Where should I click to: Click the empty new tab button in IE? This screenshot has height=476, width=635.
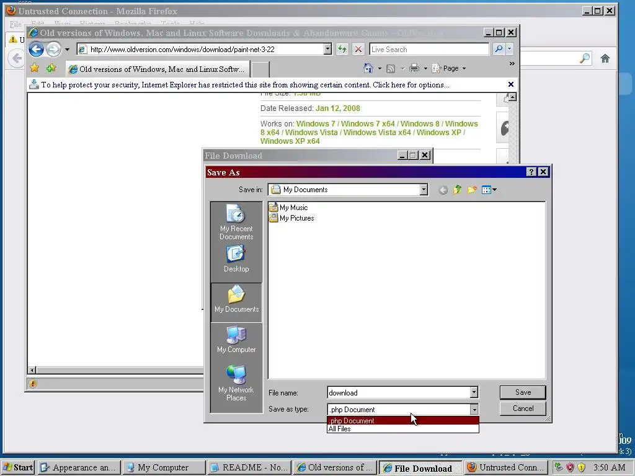click(x=260, y=69)
